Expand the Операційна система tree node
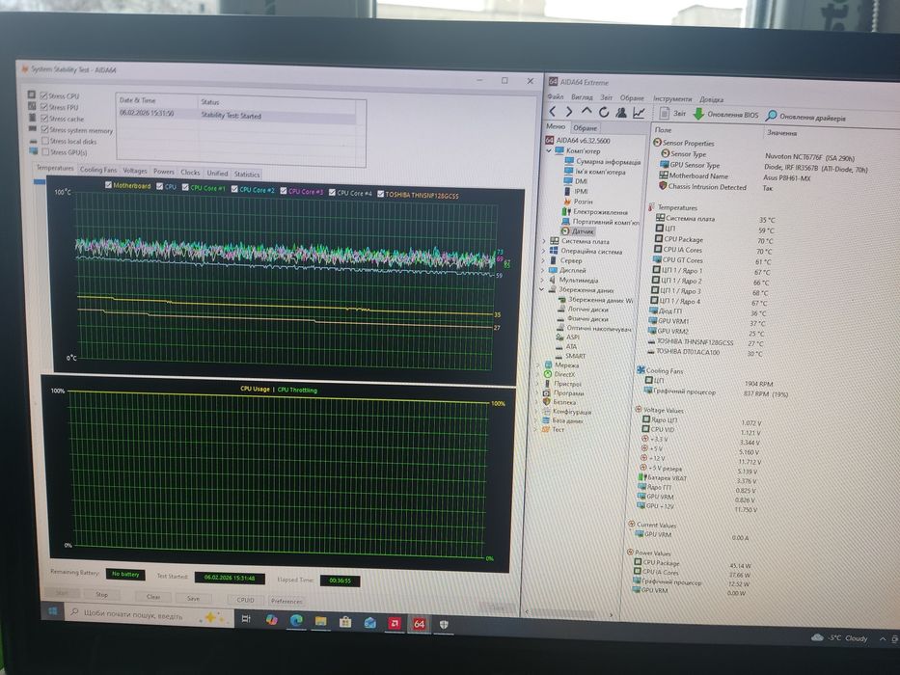This screenshot has width=900, height=675. [544, 251]
